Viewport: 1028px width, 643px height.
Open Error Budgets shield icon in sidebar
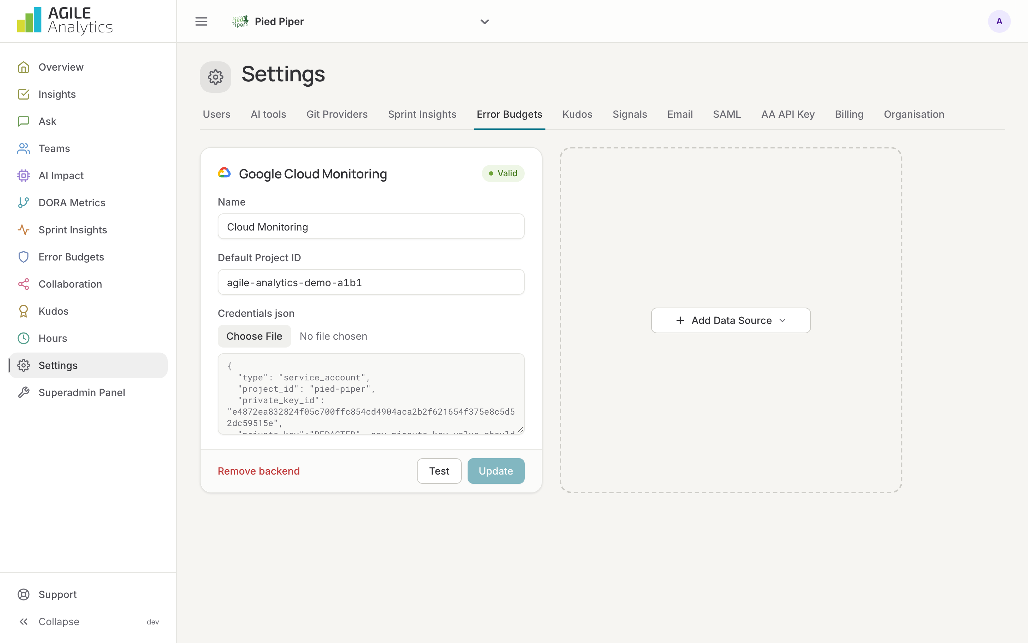coord(24,257)
